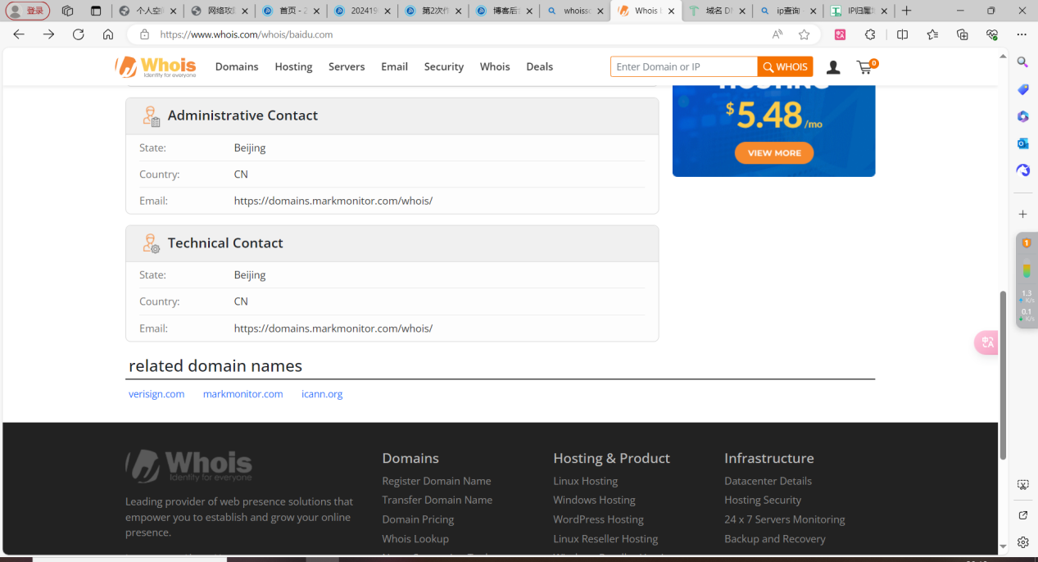
Task: Open the sidebar shopping tag icon
Action: [1022, 89]
